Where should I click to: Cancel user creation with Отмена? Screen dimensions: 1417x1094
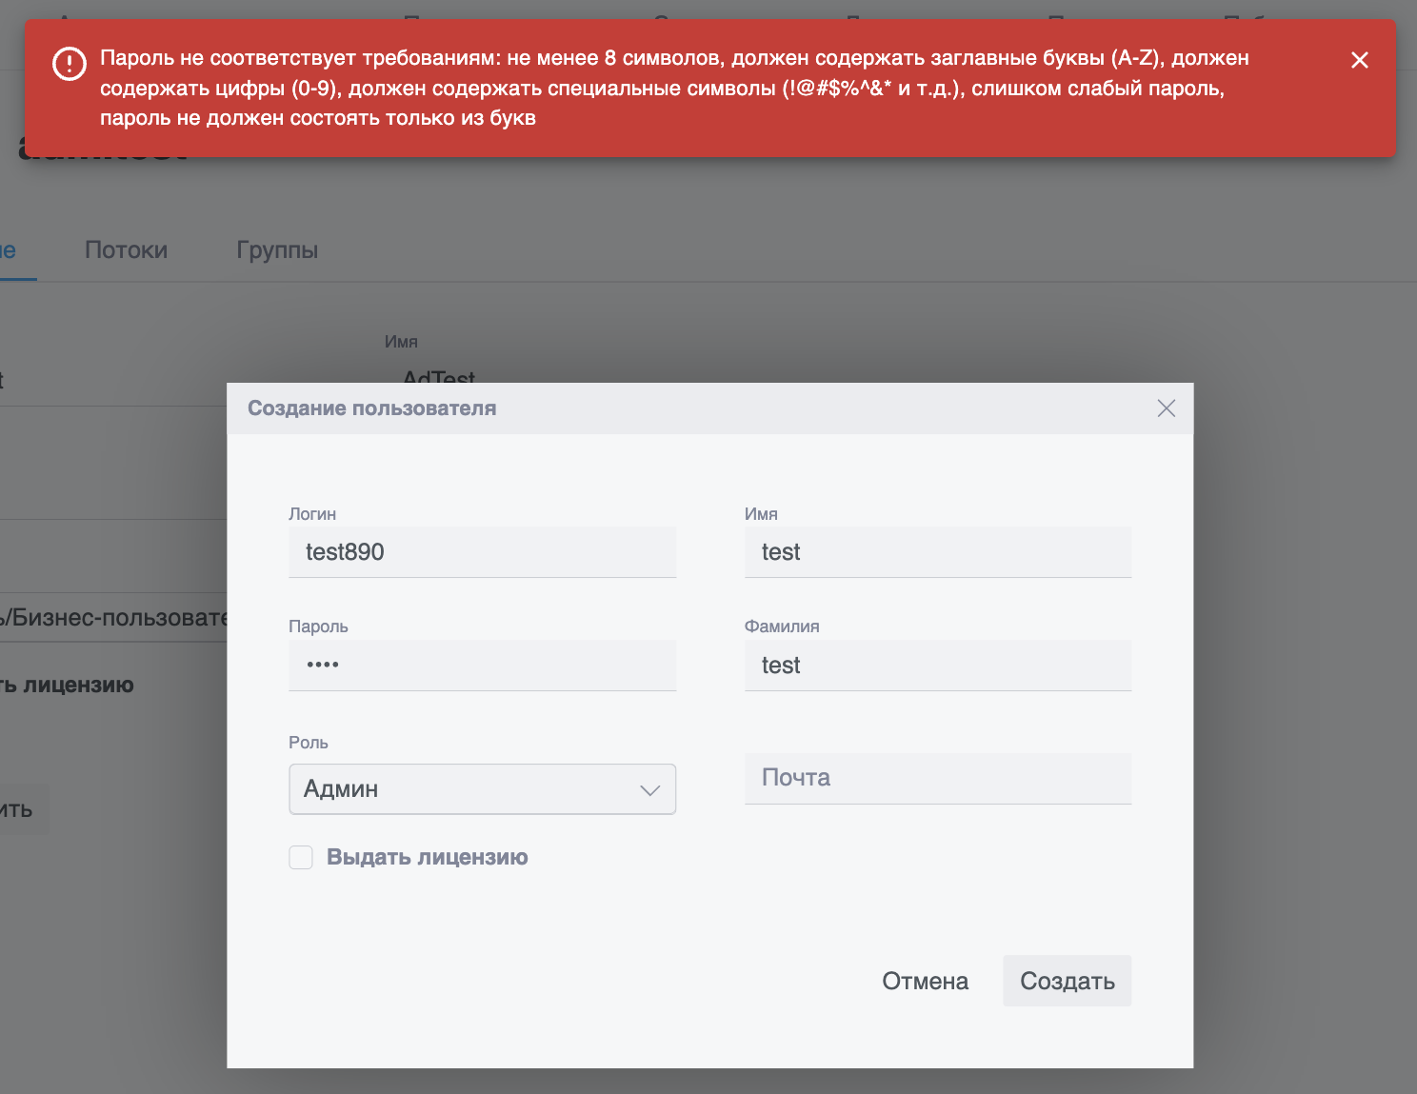(x=925, y=982)
